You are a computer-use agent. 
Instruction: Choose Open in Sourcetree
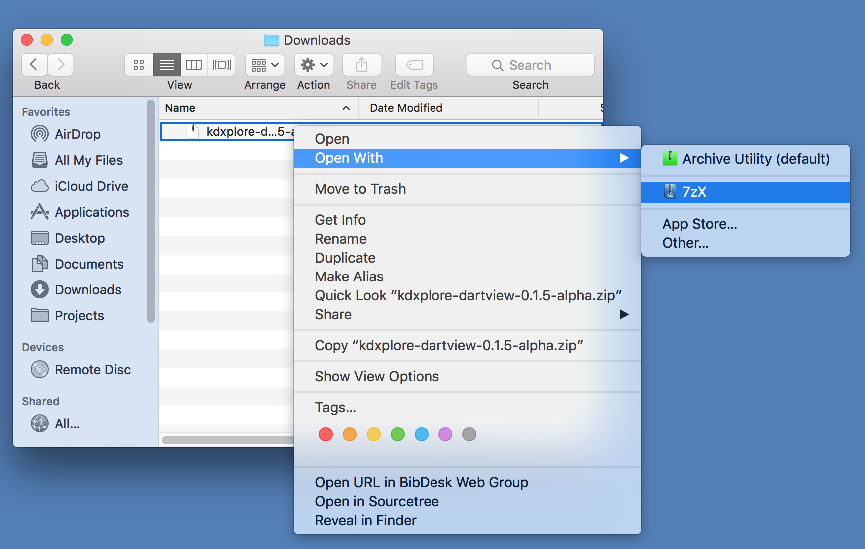[467, 501]
